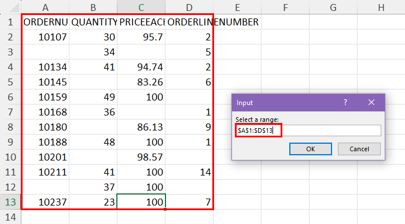The height and width of the screenshot is (224, 405).
Task: Select the 9 in row 8
Action: click(189, 127)
